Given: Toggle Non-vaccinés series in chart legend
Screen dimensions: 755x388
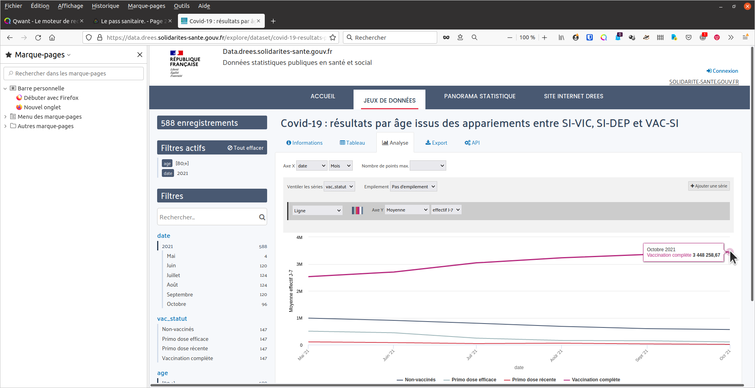Looking at the screenshot, I should coord(416,380).
